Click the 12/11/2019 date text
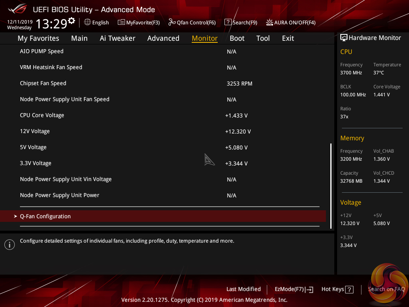Image resolution: width=409 pixels, height=307 pixels. 20,22
